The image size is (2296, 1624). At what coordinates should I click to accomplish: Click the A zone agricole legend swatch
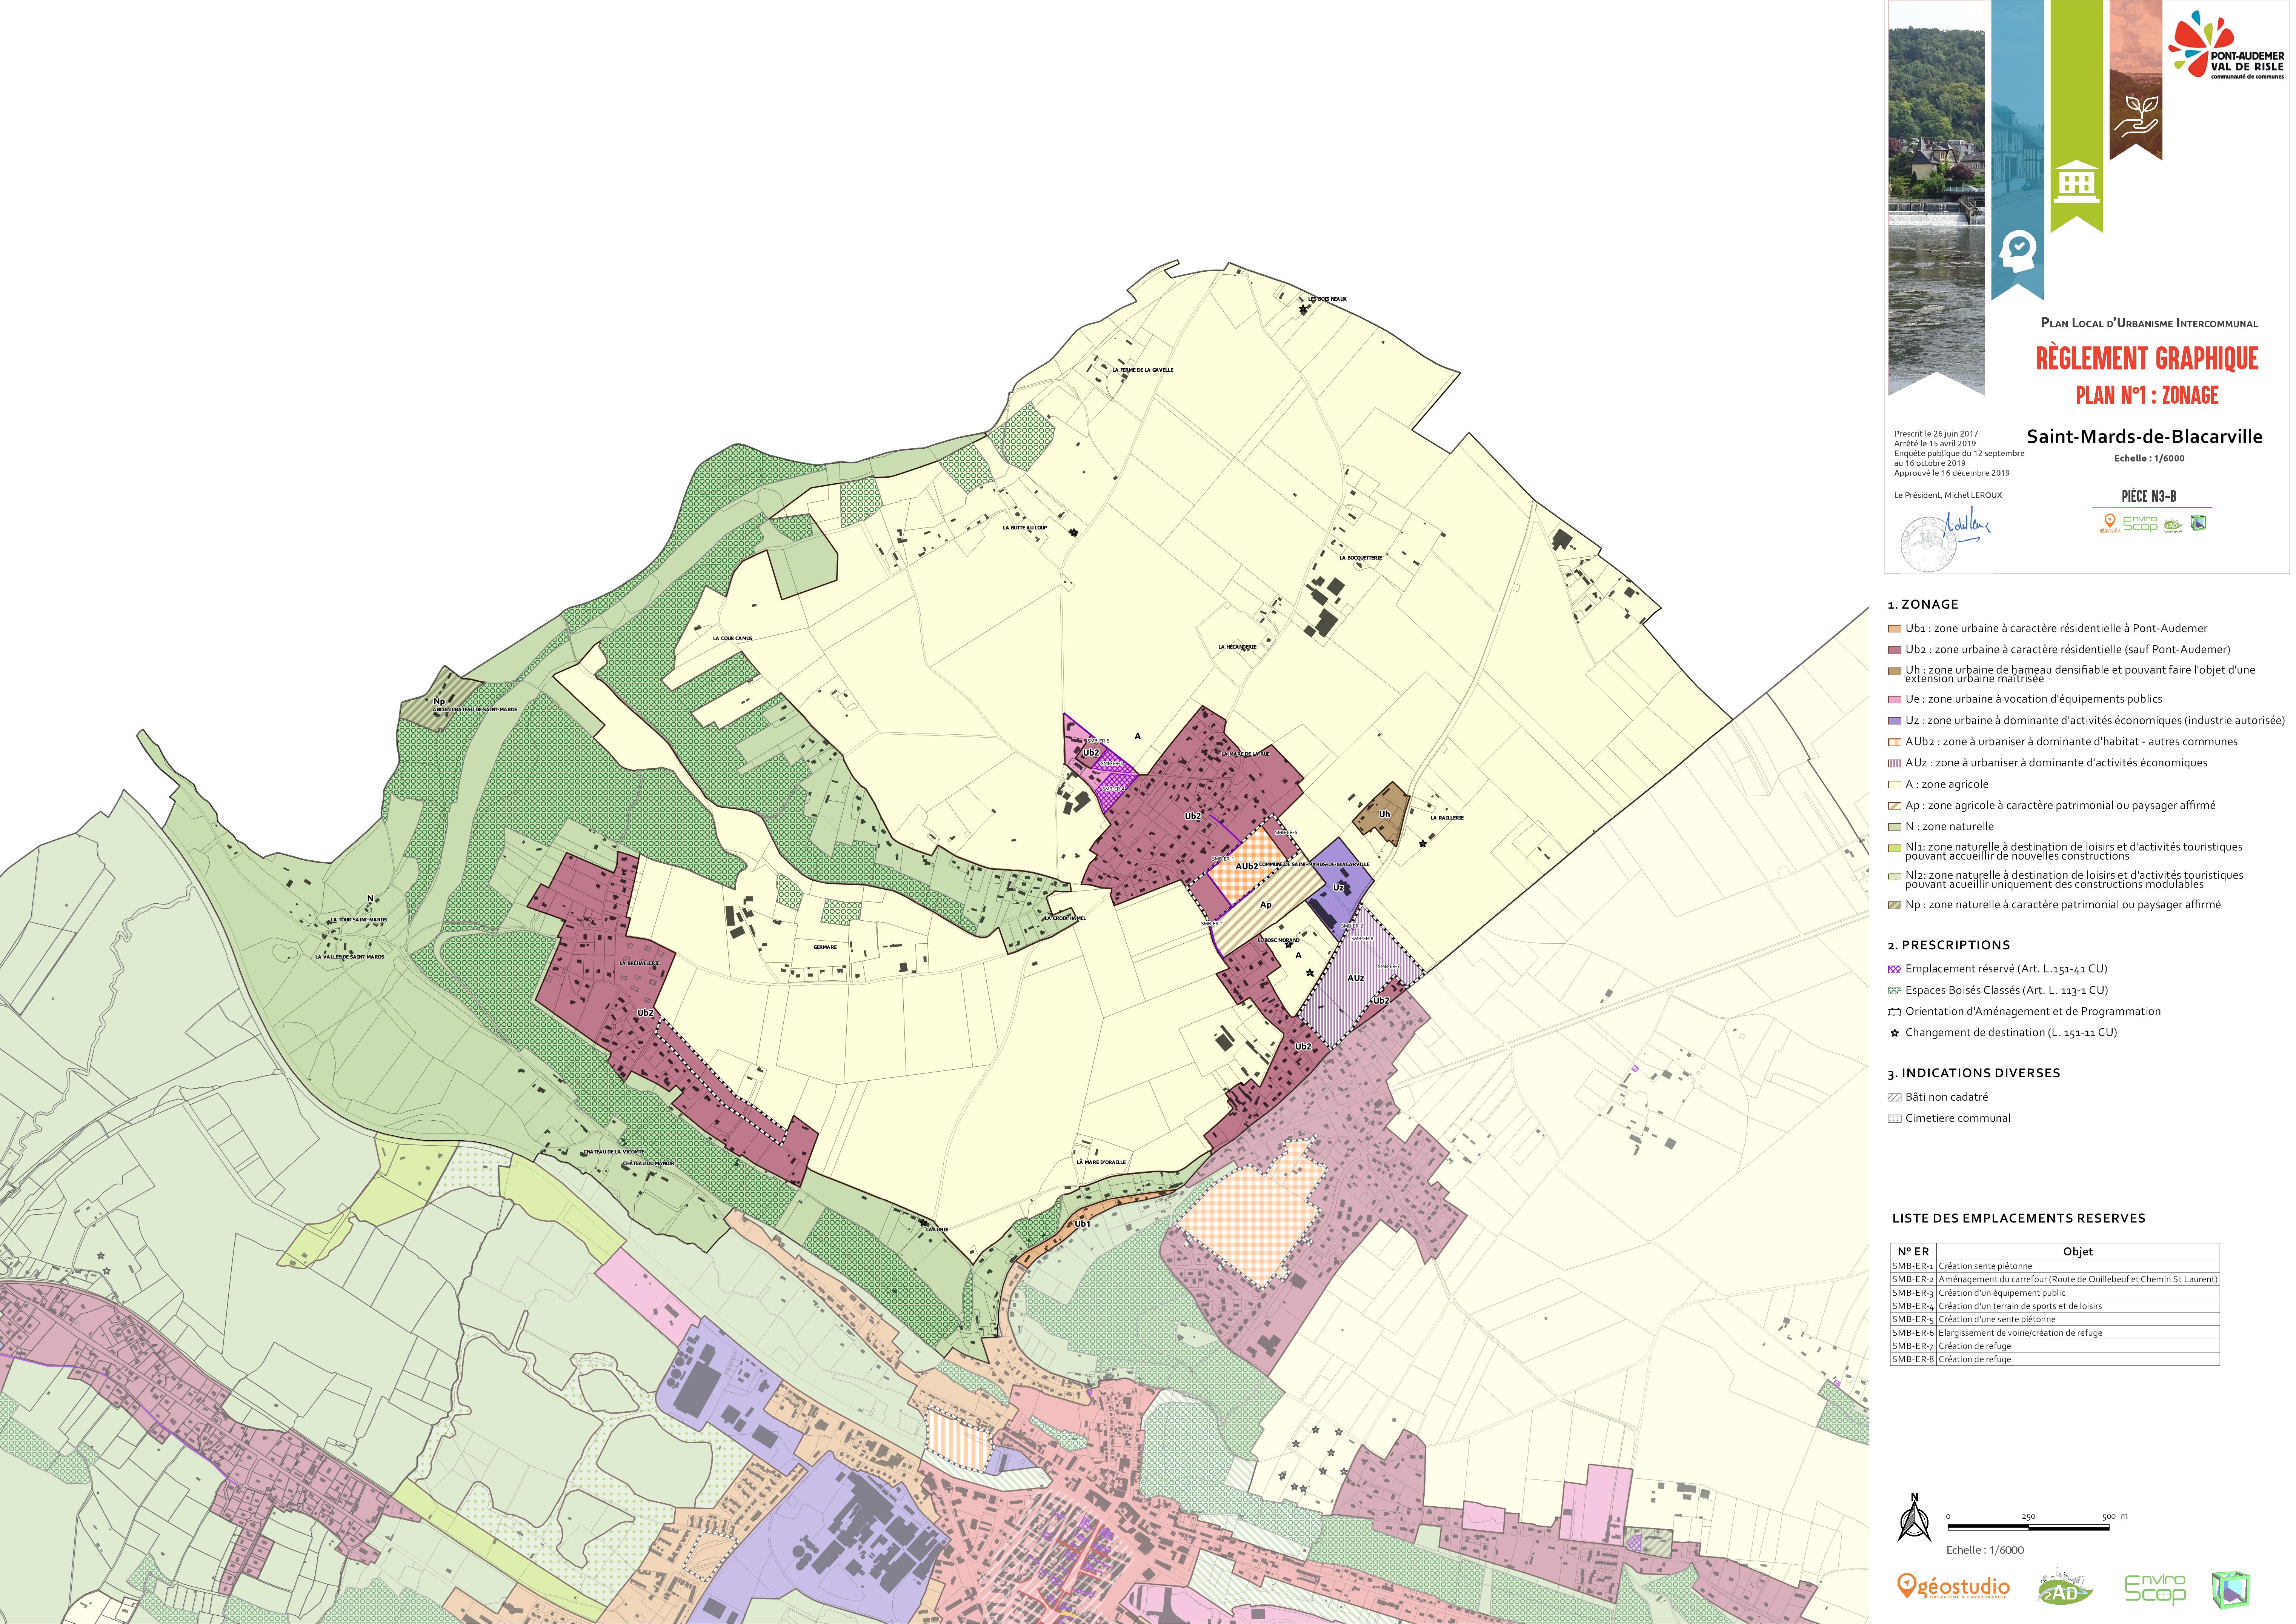point(1894,784)
